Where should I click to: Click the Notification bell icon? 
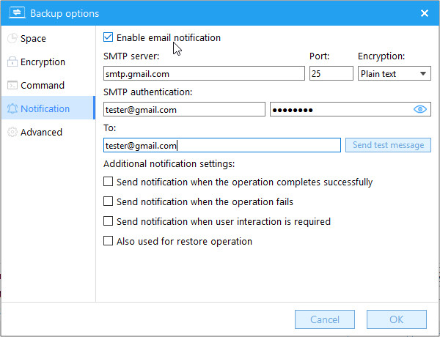point(12,109)
